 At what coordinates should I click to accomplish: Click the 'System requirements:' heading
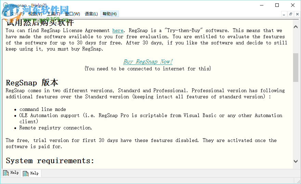(50, 161)
